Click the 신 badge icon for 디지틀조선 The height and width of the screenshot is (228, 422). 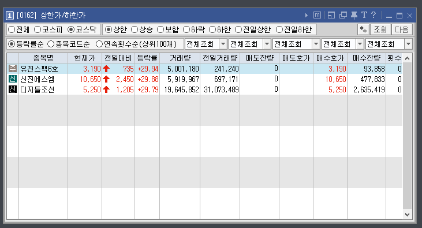tap(13, 89)
